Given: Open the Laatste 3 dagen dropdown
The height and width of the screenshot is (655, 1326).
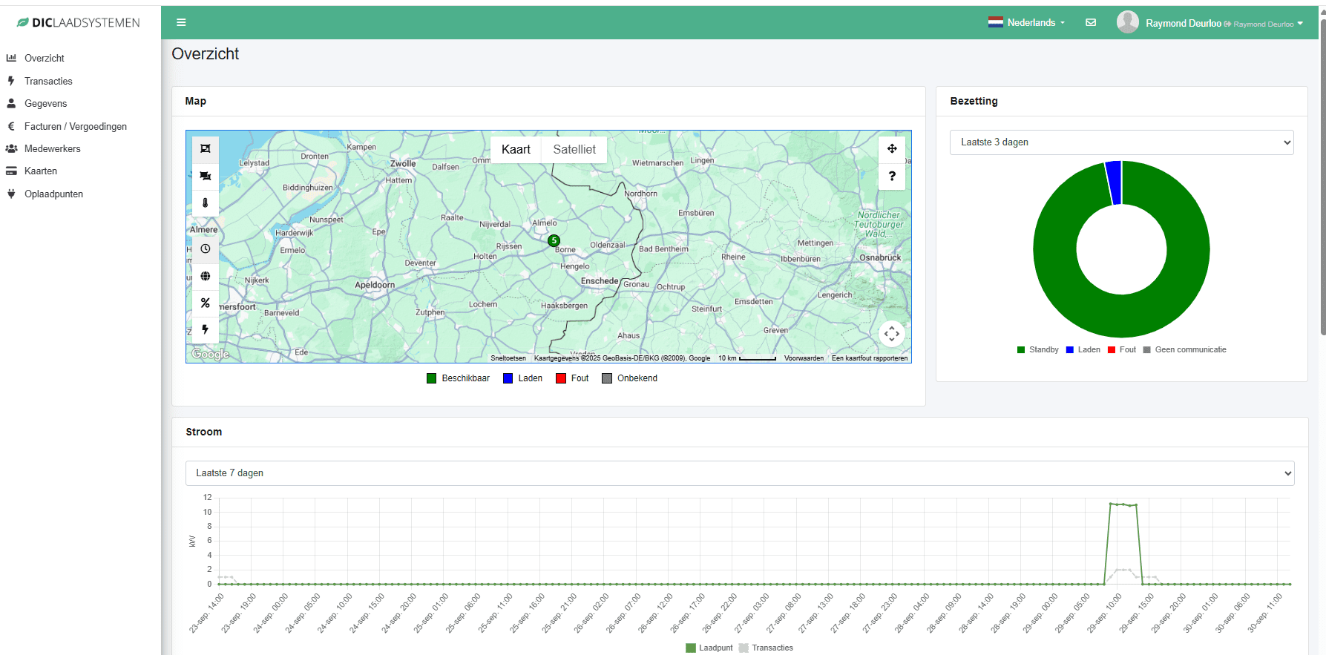Looking at the screenshot, I should [1121, 142].
